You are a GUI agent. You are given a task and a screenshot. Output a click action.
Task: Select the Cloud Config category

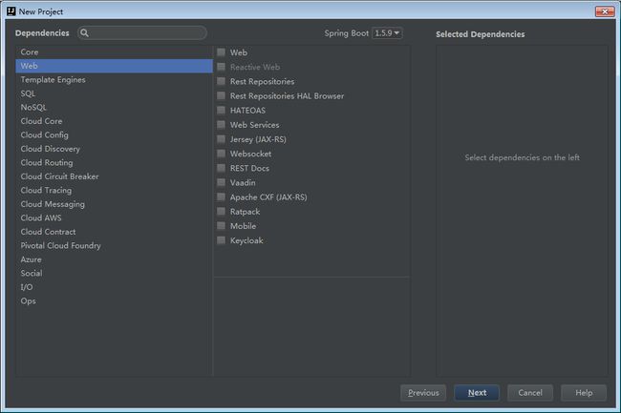point(114,134)
